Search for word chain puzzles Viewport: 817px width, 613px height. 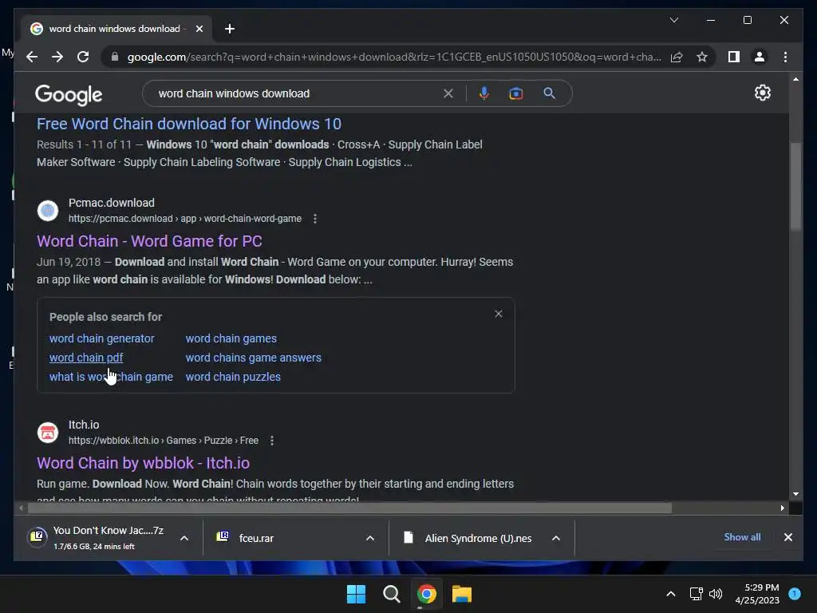click(233, 377)
